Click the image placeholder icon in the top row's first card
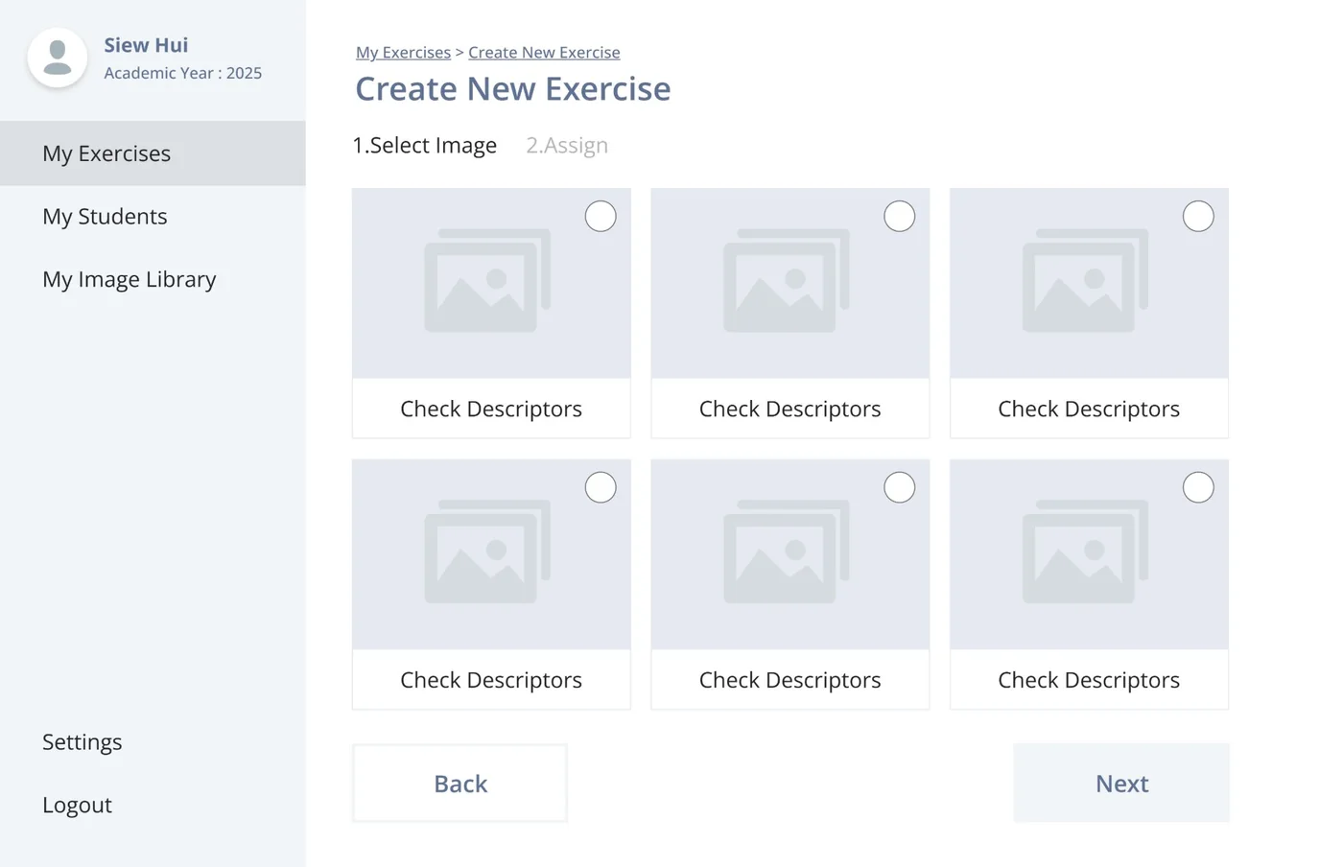 coord(488,280)
